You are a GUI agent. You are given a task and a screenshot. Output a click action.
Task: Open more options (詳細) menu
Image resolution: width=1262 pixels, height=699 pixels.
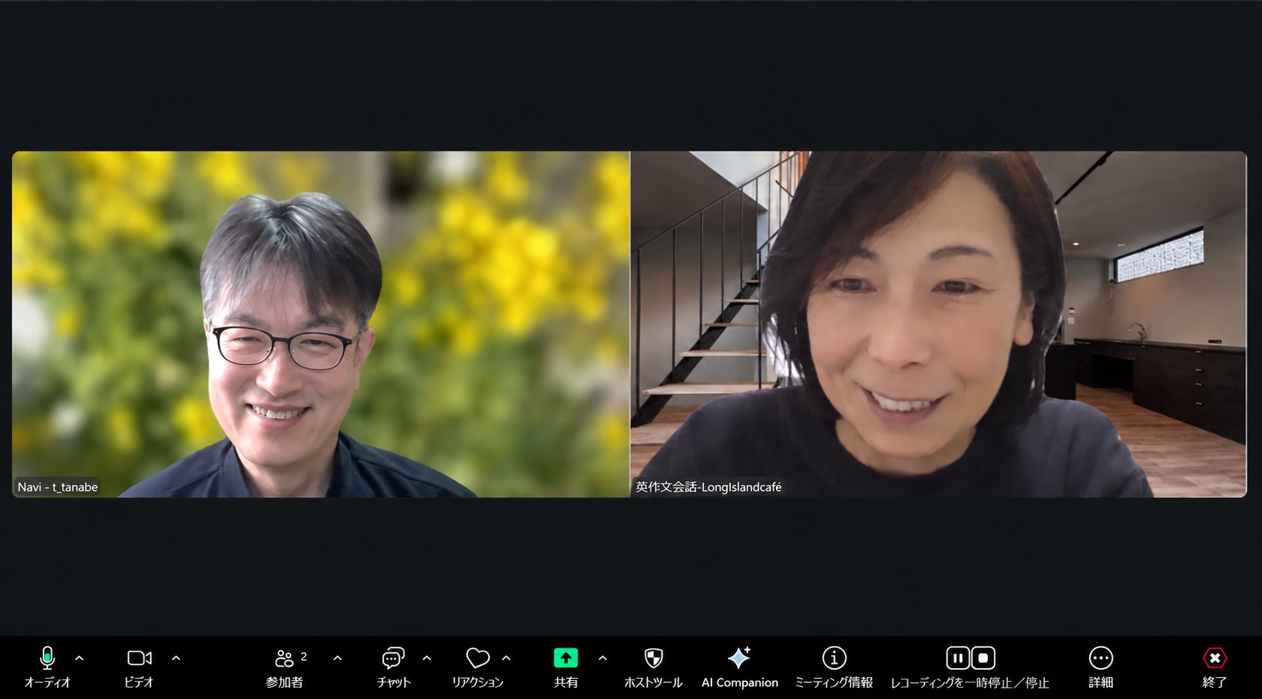point(1101,667)
